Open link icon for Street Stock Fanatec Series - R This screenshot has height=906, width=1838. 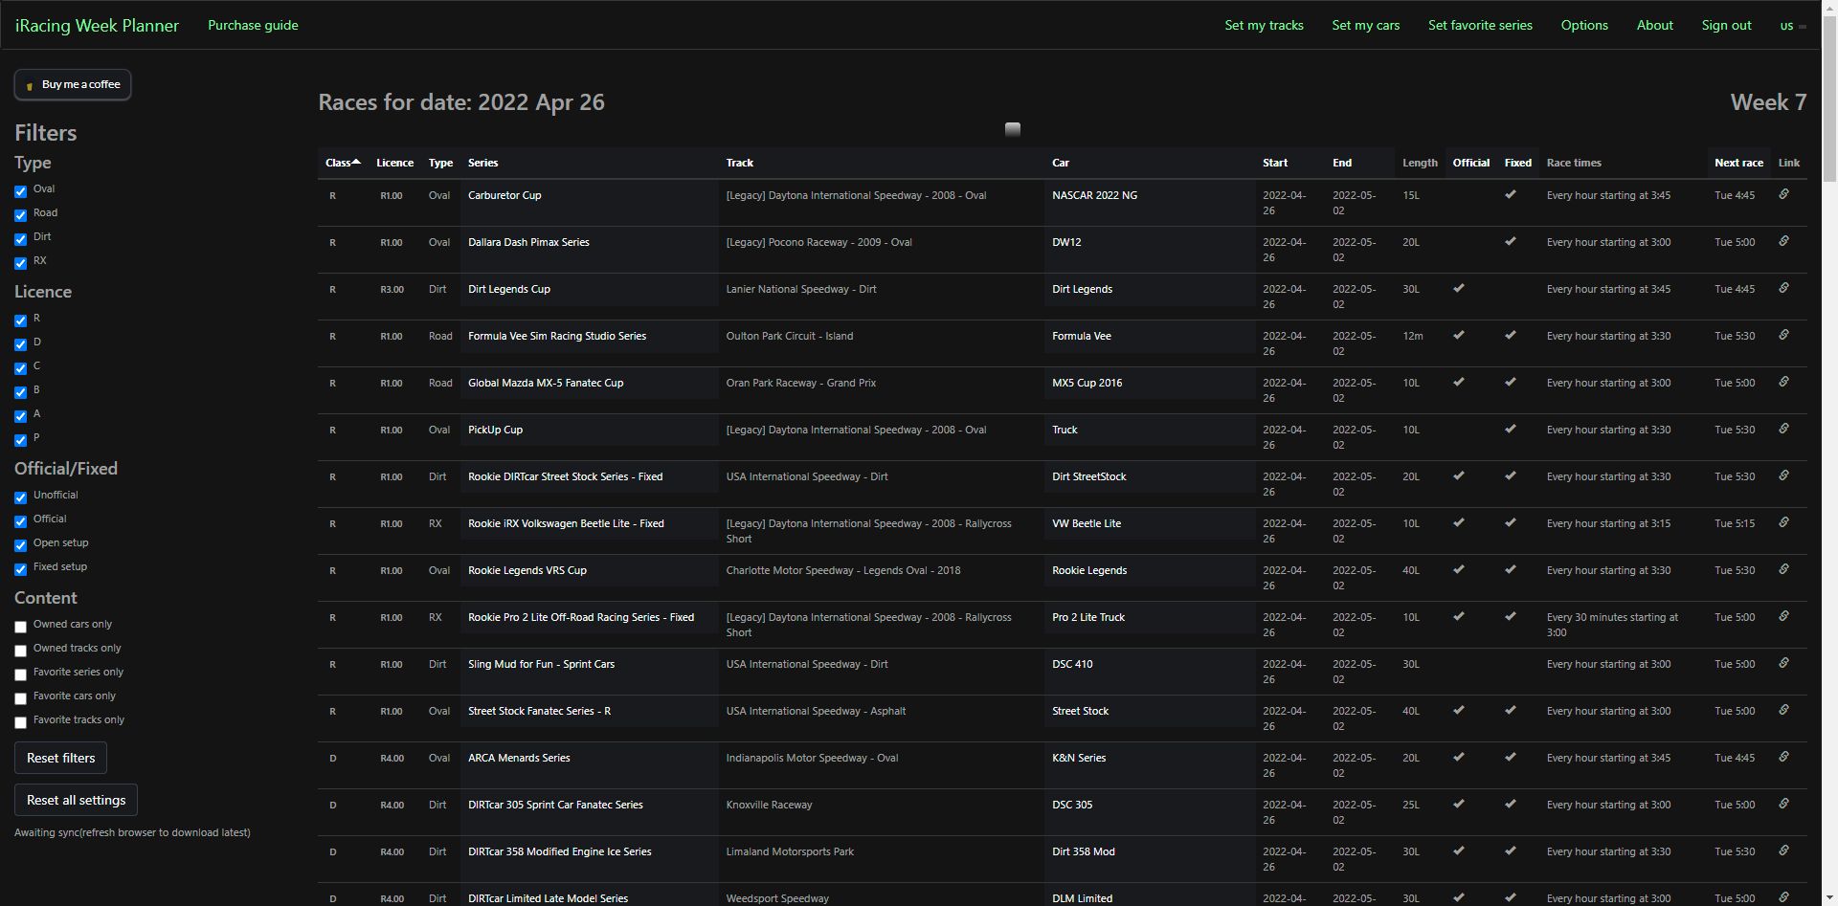[x=1783, y=710]
